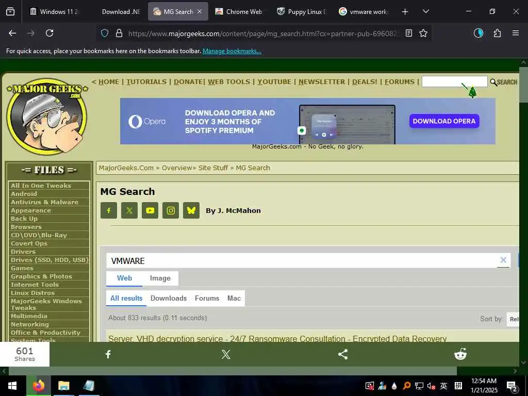Open the Graphics & Photos category
528x396 pixels.
click(41, 276)
